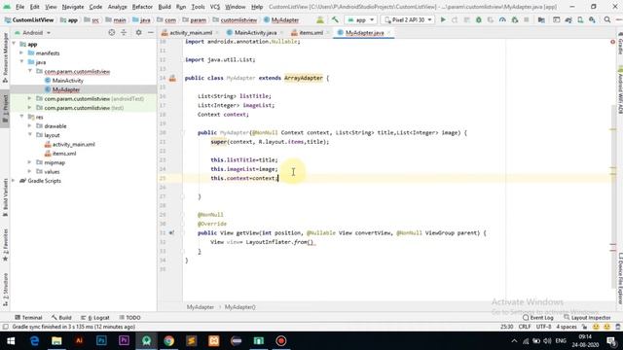Open the Android project view dropdown

pos(32,32)
